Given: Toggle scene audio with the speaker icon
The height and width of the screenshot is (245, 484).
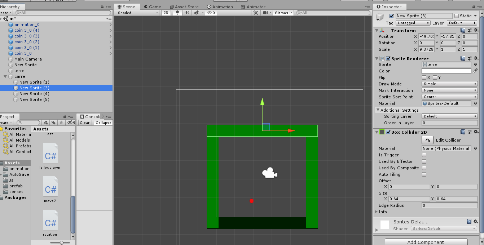Looking at the screenshot, I should click(186, 13).
